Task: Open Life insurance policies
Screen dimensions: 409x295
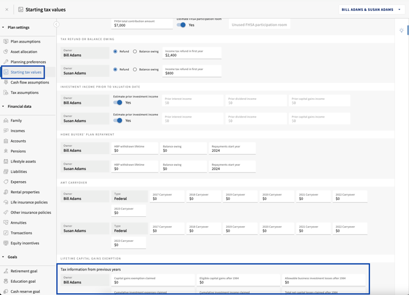Action: 29,202
